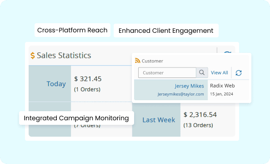270x164 pixels.
Task: Click the Customer search magnifier icon
Action: (202, 73)
